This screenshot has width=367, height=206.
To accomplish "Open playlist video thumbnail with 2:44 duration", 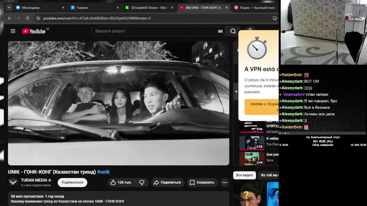I will [252, 159].
